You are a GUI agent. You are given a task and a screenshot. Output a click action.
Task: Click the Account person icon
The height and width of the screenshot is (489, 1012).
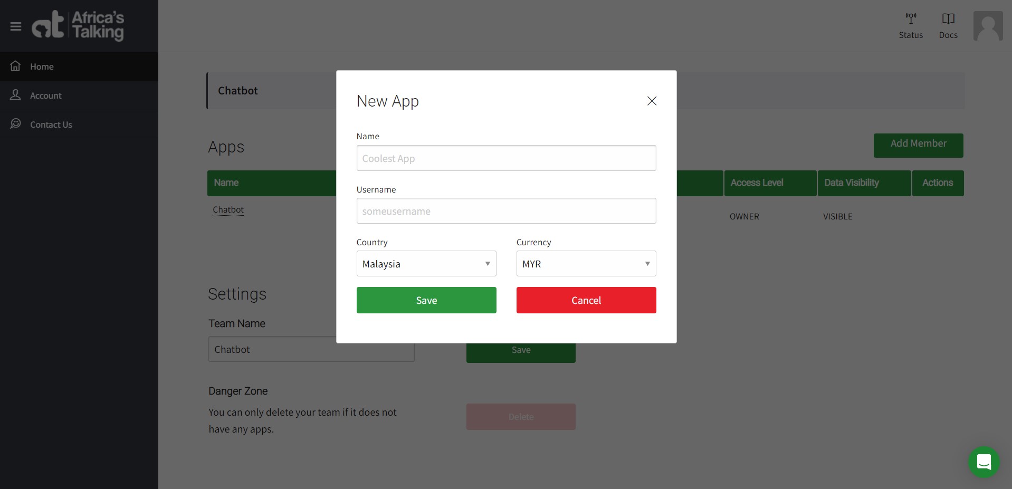pos(16,95)
